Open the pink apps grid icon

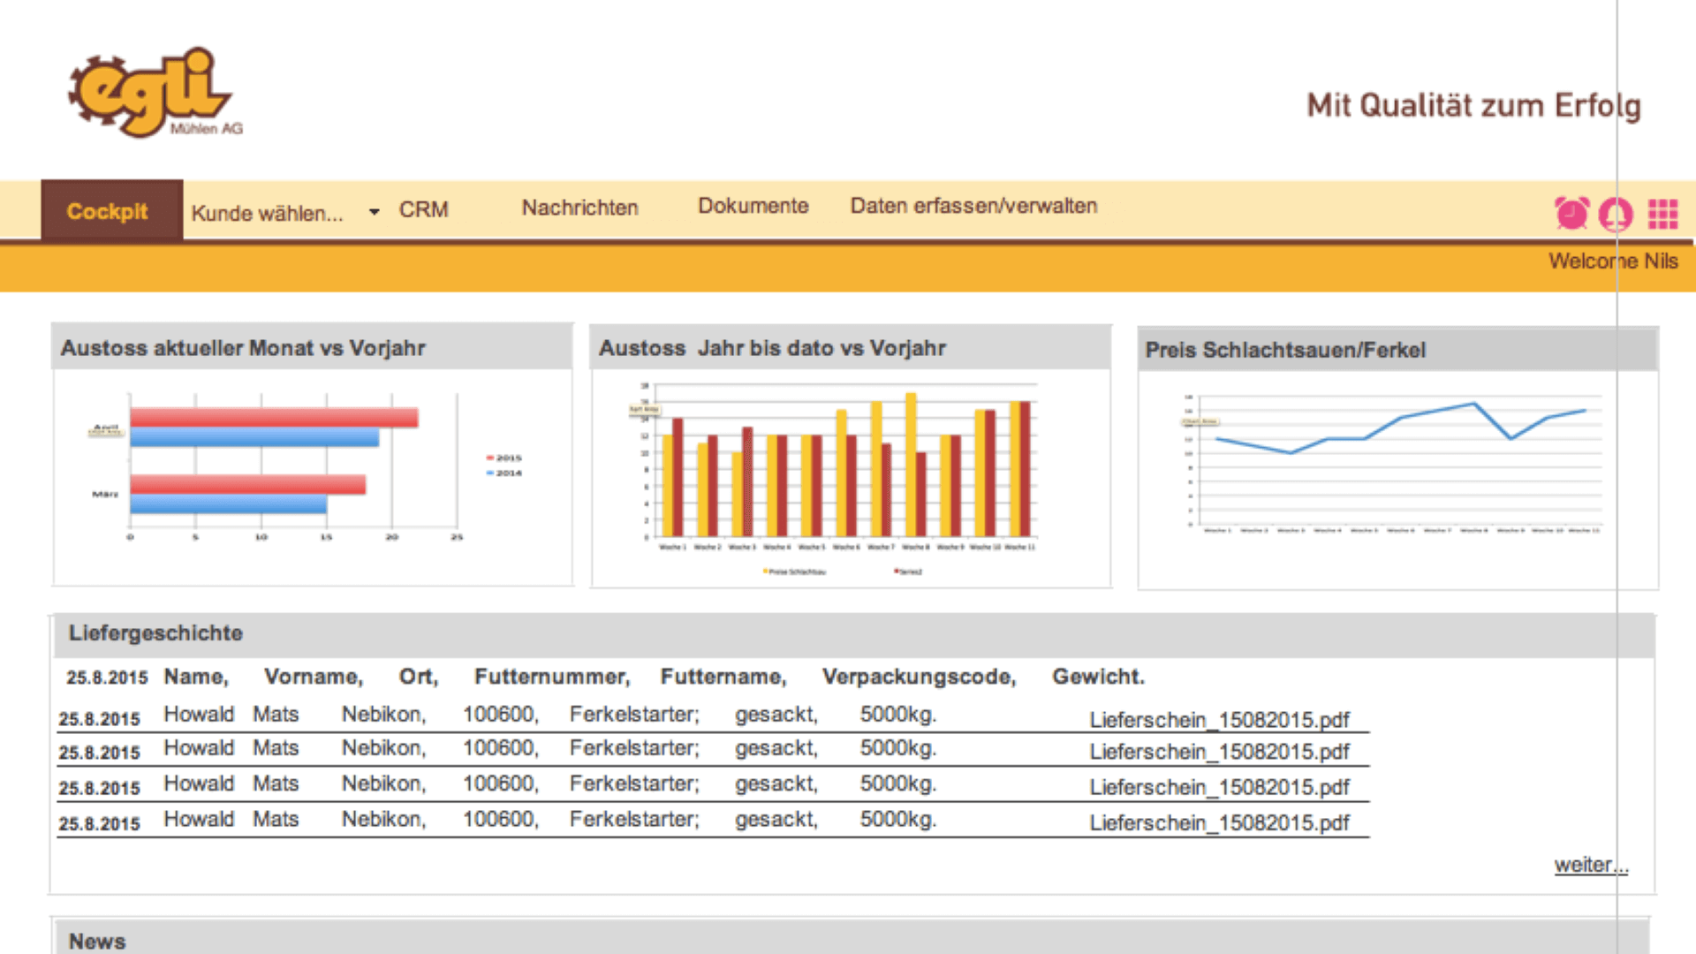1662,214
